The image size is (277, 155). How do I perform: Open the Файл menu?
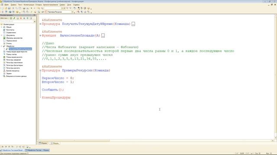click(x=6, y=5)
